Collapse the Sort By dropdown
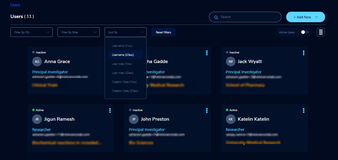This screenshot has height=160, width=338. tap(126, 32)
